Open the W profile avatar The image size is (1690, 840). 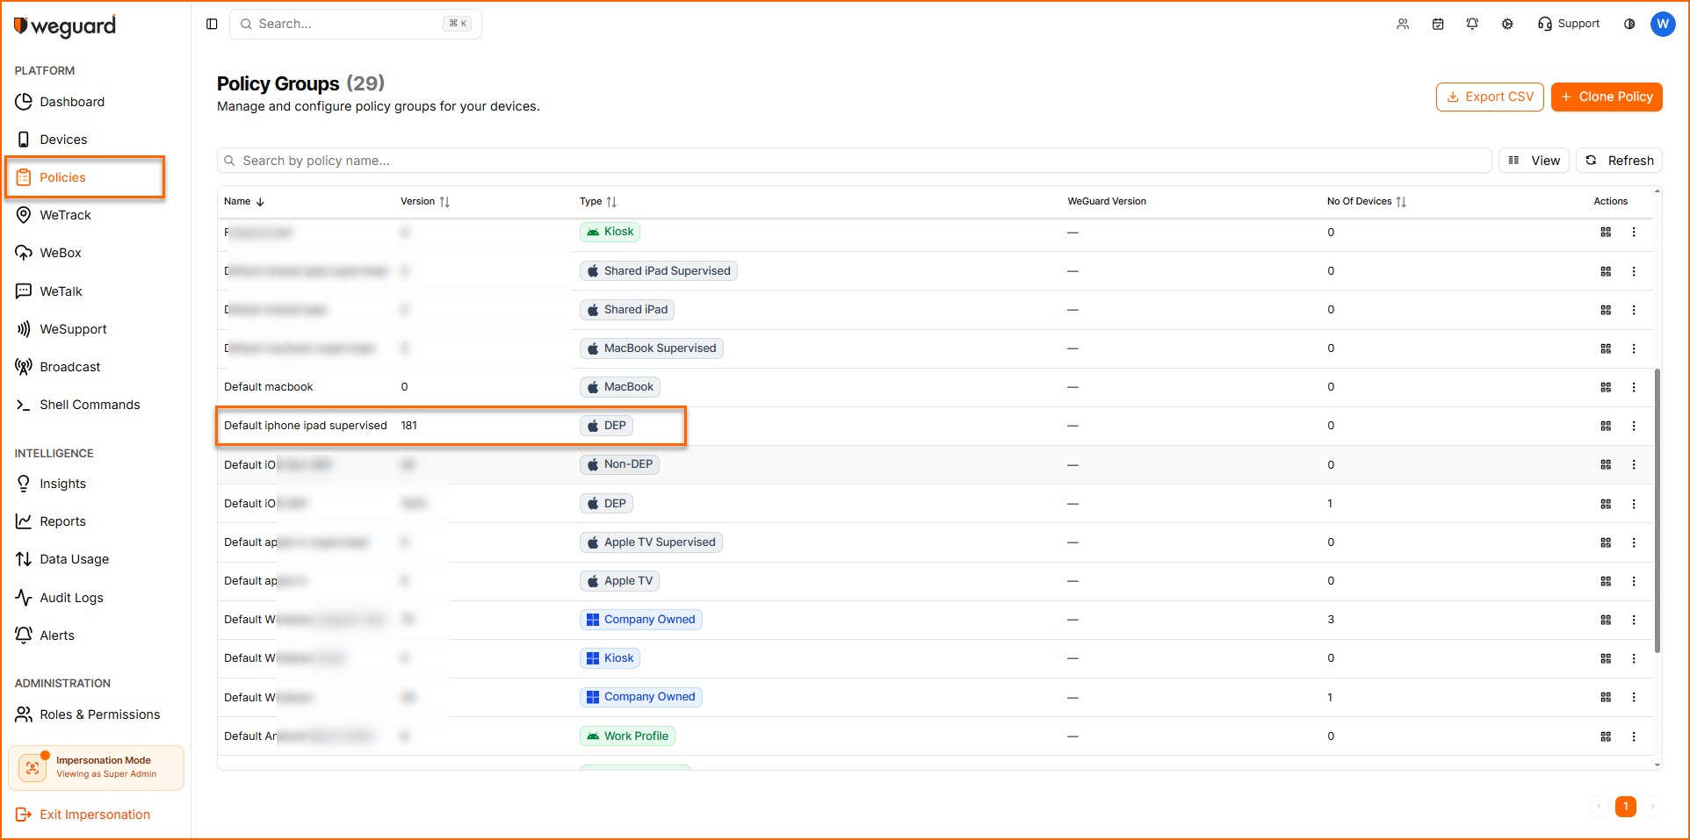click(x=1662, y=24)
